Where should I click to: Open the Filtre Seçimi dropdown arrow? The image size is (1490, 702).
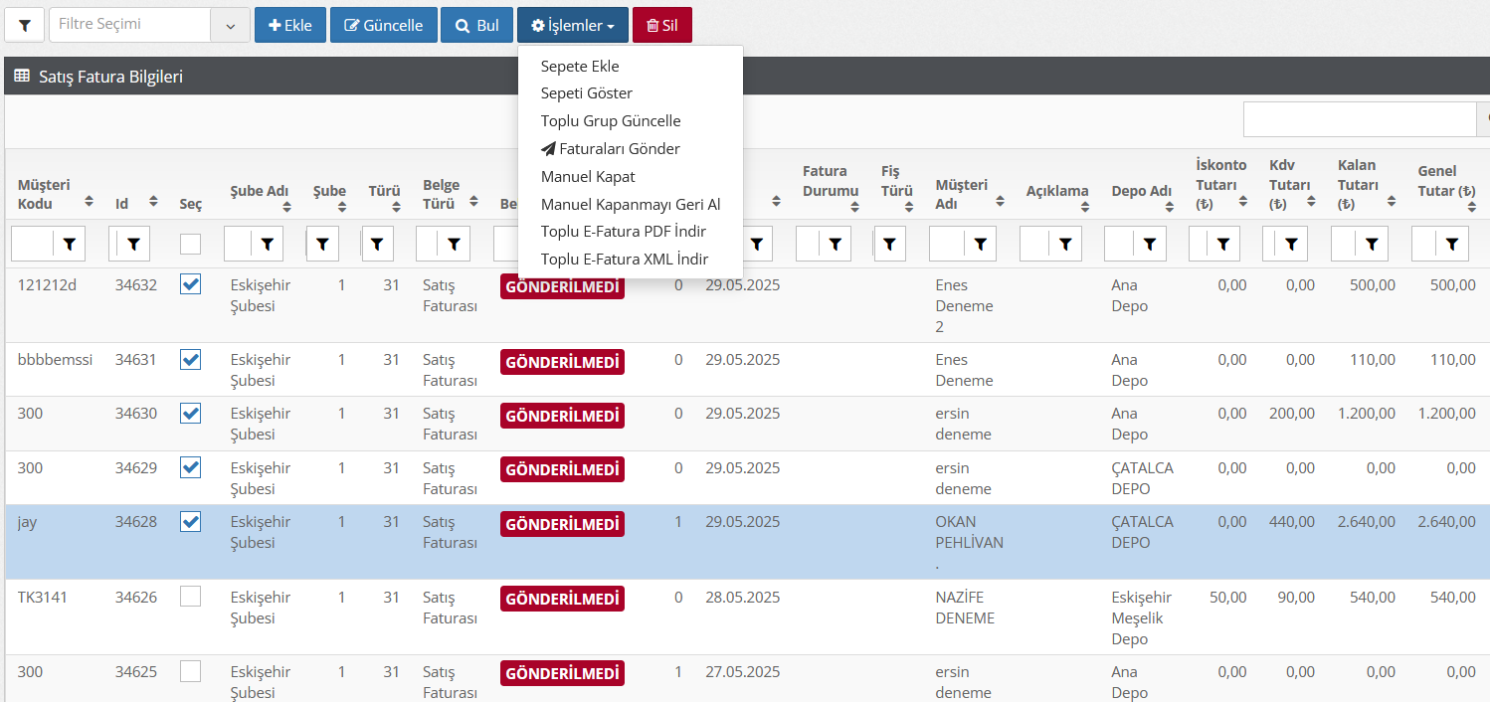(230, 25)
